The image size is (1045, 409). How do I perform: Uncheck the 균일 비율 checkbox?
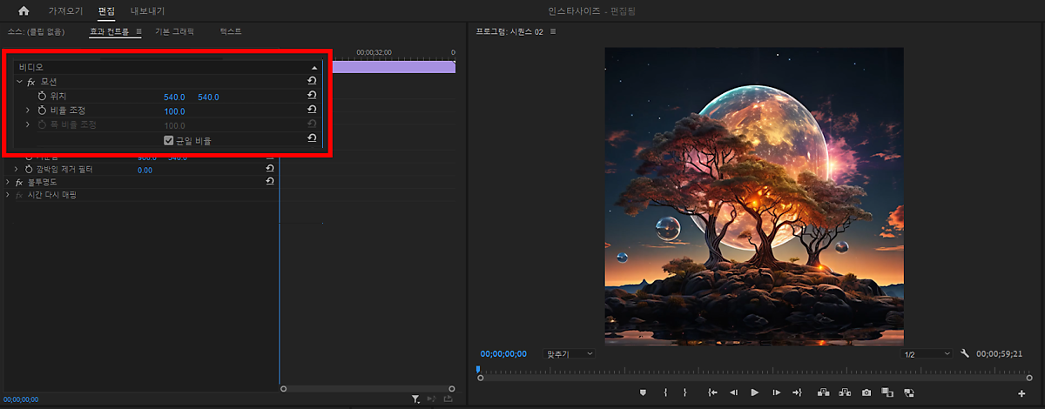[169, 140]
